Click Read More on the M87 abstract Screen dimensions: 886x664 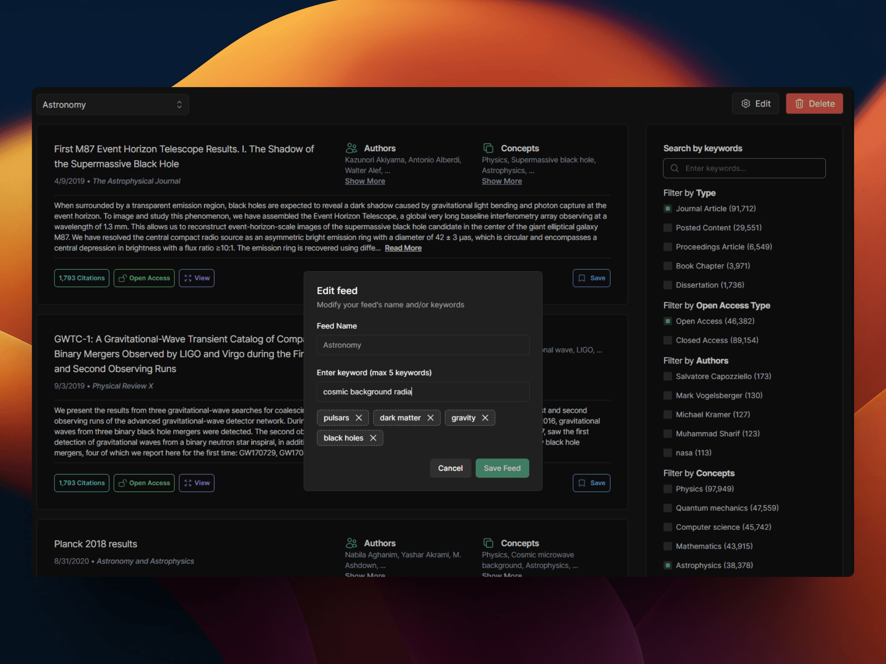[403, 248]
